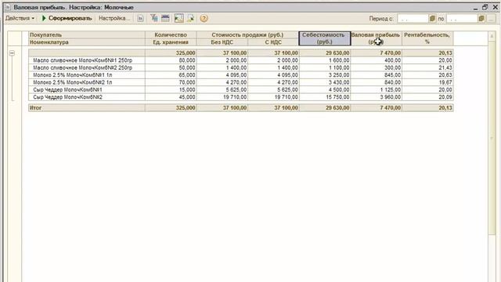Click quantity cell 80,000
The width and height of the screenshot is (501, 282).
[x=171, y=60]
